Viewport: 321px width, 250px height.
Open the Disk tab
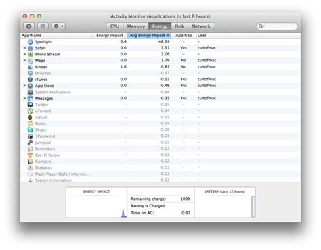pos(179,26)
